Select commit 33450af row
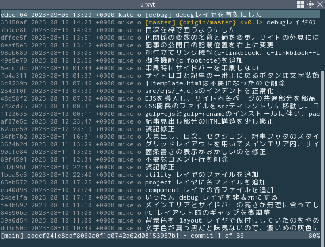Screen dimensions: 325x247 pos(160,22)
